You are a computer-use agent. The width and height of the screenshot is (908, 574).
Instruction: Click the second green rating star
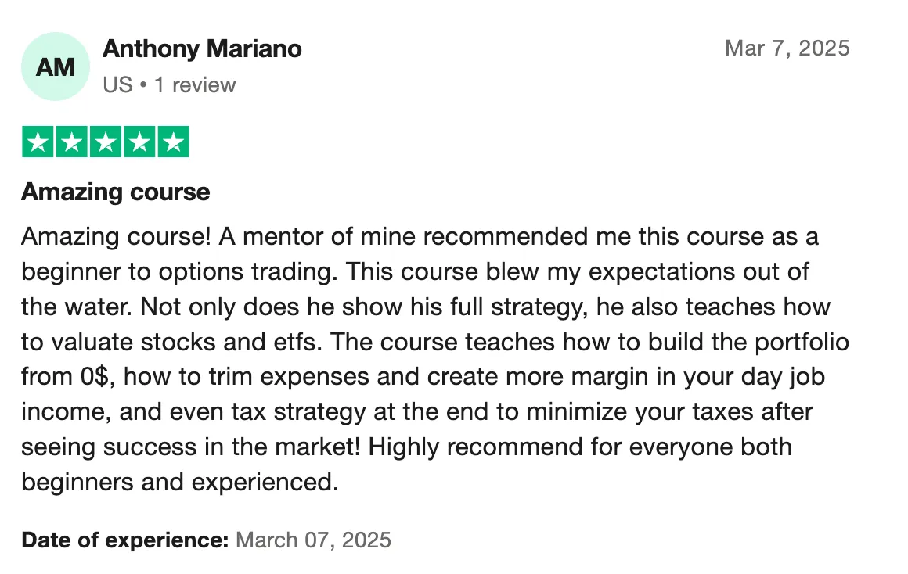72,142
